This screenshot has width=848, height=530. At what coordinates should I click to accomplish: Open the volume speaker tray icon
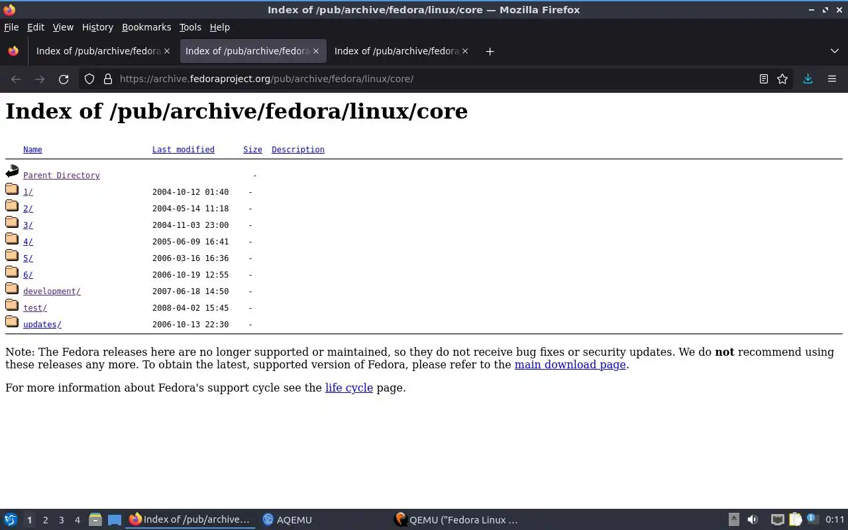click(753, 520)
